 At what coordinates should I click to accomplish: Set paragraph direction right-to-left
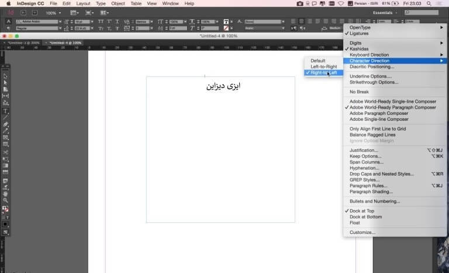302,29
